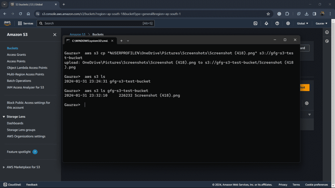
Task: Go to browser home page
Action: pos(28,14)
